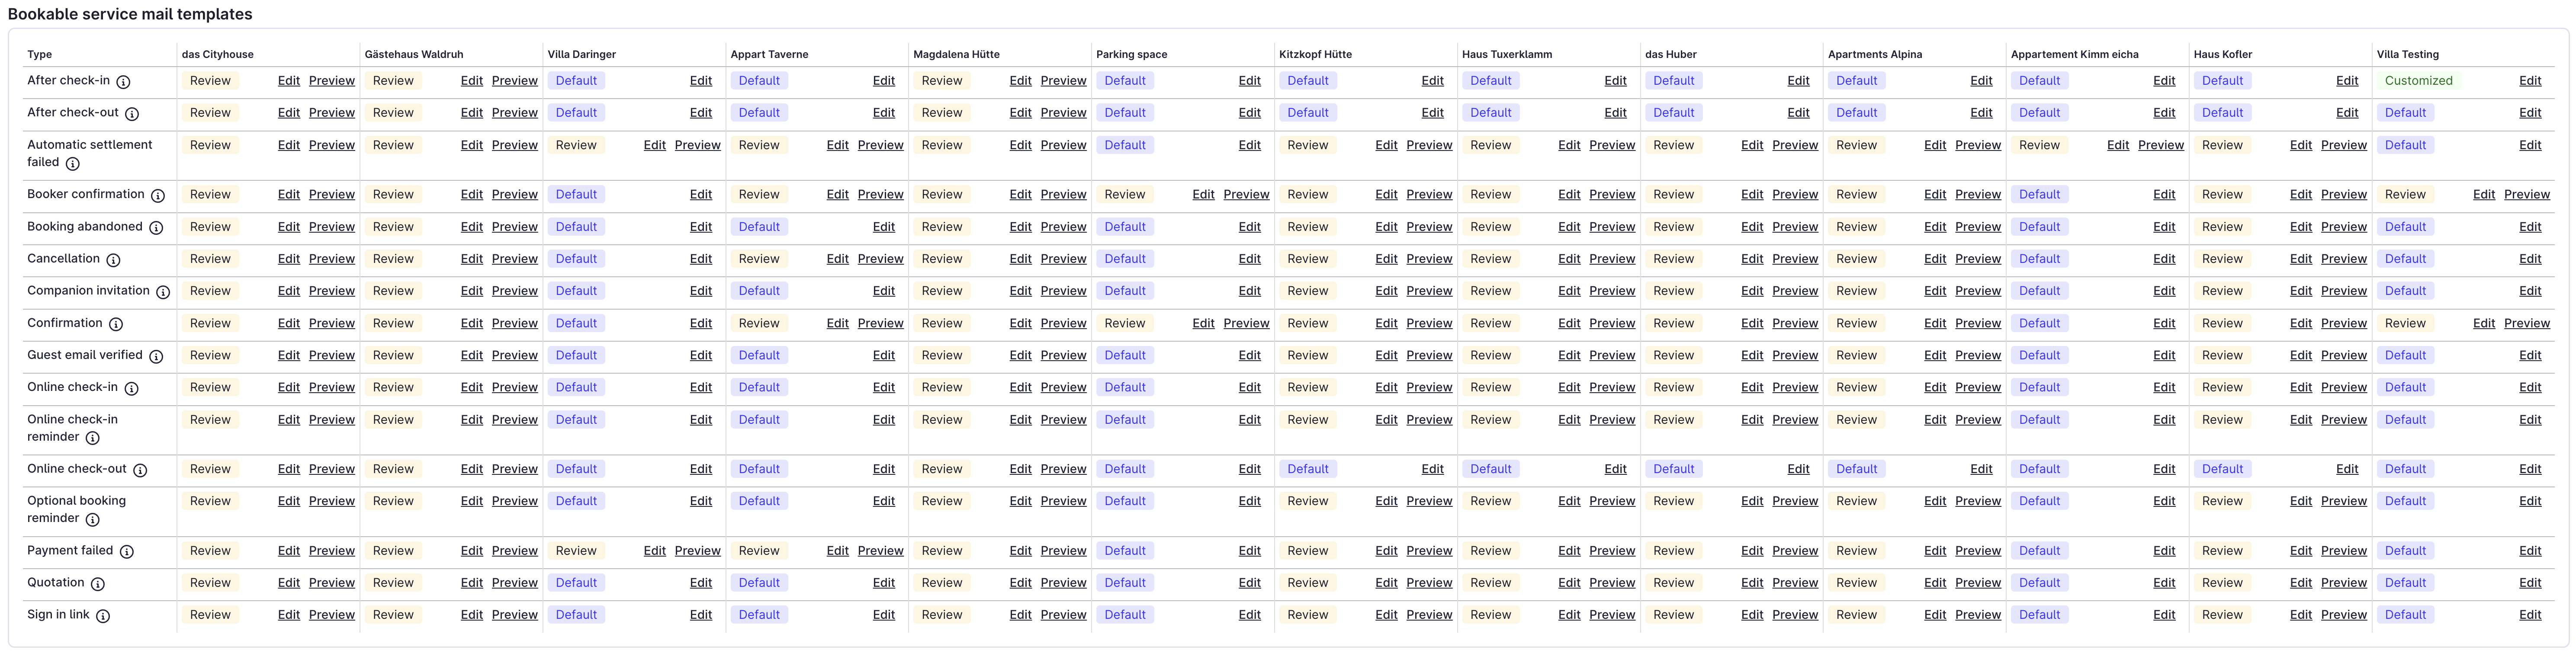Viewport: 2576px width, 653px height.
Task: Click the info icon next to Payment failed
Action: (127, 552)
